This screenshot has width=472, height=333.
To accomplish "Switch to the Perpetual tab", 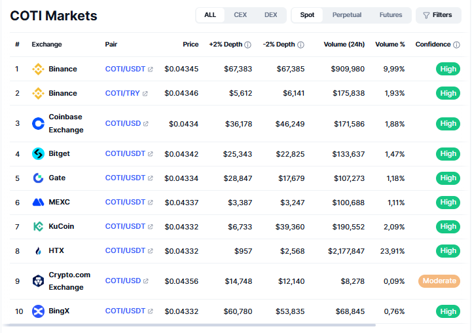I will (x=347, y=15).
